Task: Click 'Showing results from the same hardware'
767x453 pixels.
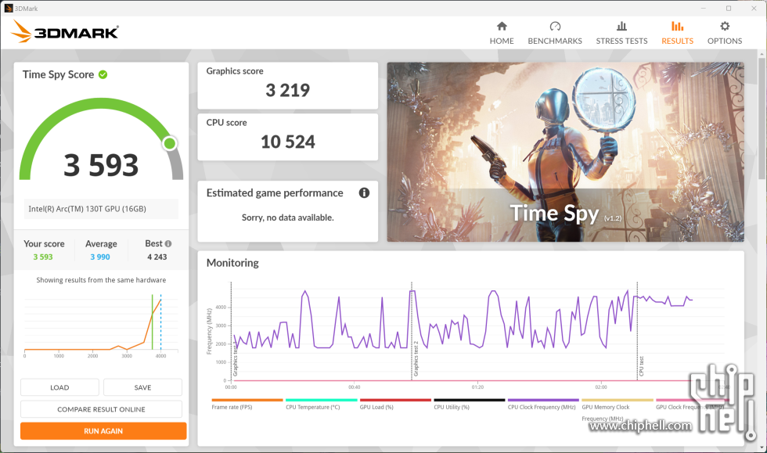Action: [101, 280]
